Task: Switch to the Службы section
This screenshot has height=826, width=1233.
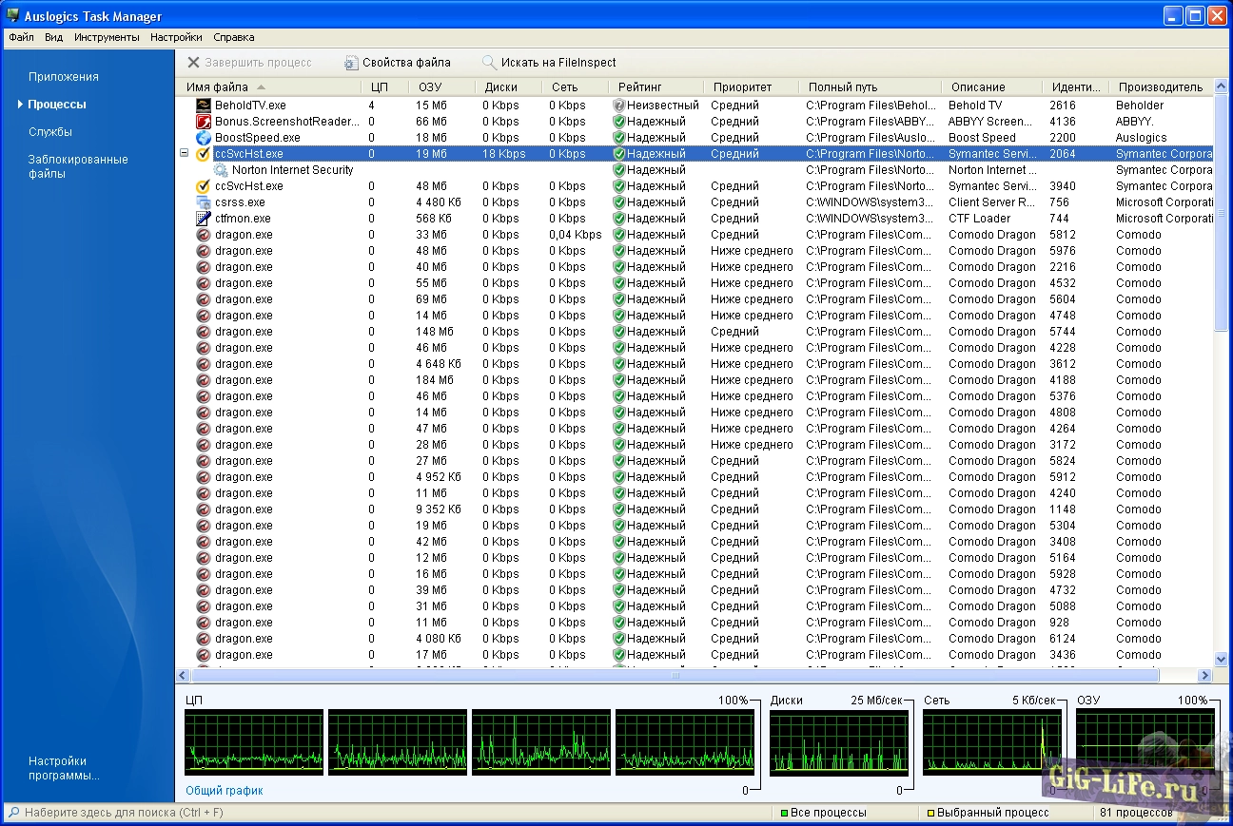Action: click(50, 132)
